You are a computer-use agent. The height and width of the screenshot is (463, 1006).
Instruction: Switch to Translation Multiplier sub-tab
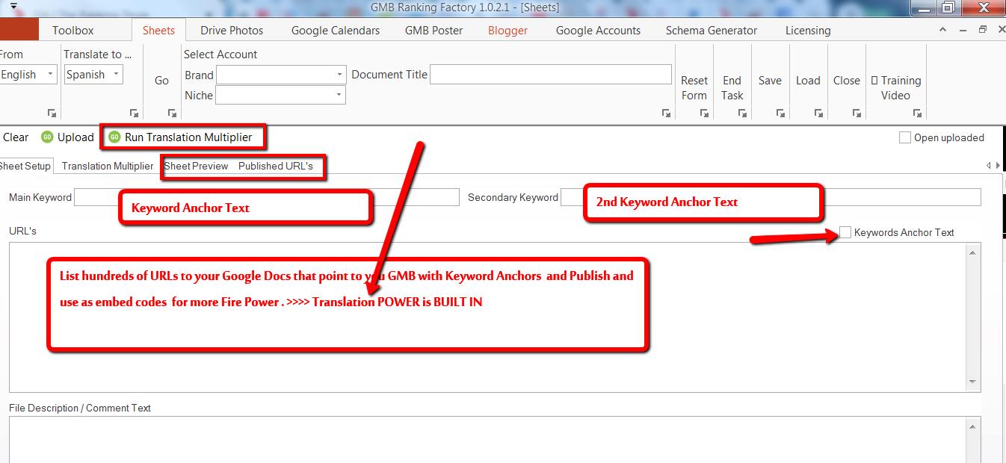pyautogui.click(x=108, y=166)
